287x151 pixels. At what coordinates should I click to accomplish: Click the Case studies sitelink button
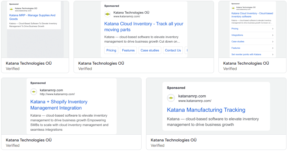[150, 51]
